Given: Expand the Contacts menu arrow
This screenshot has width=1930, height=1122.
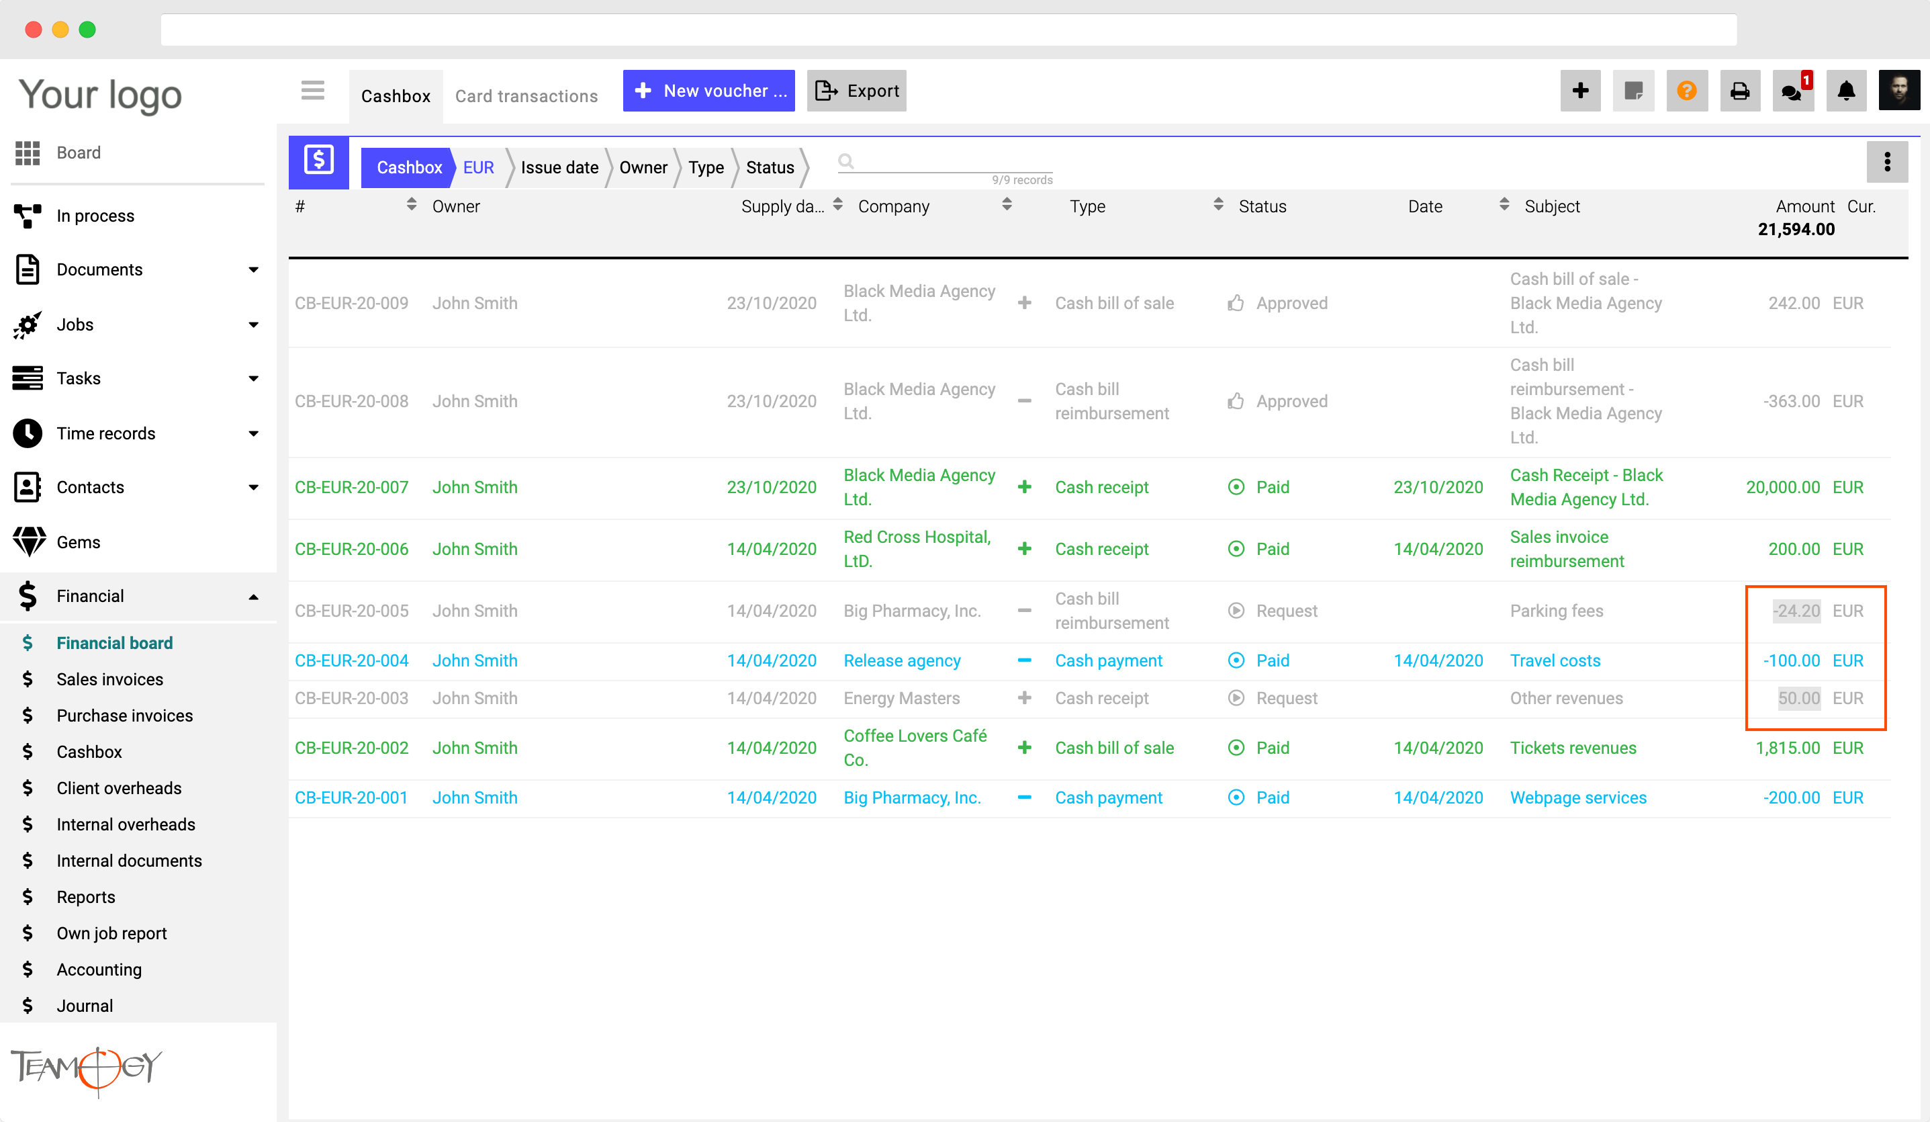Looking at the screenshot, I should tap(253, 487).
